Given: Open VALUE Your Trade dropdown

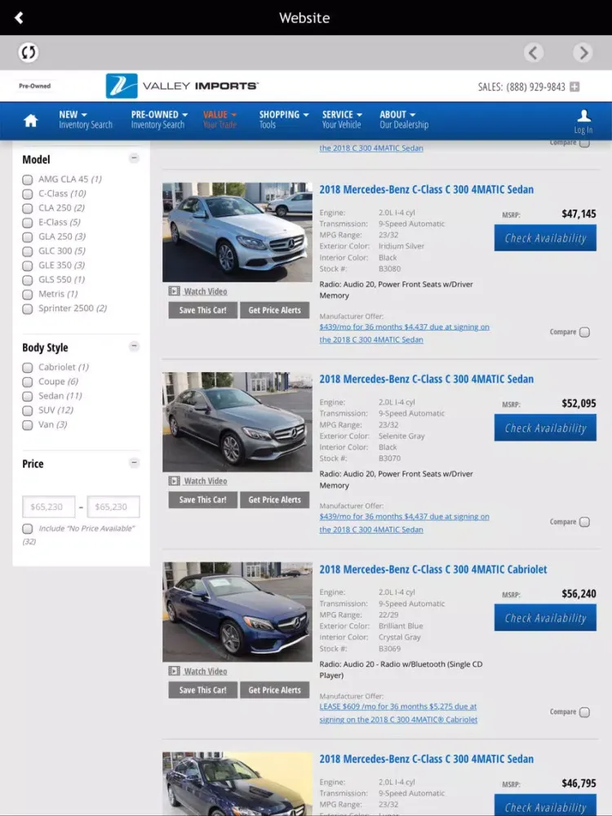Looking at the screenshot, I should click(x=220, y=120).
